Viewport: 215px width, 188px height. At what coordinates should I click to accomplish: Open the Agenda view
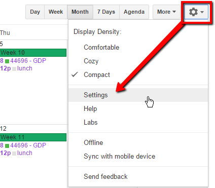click(134, 12)
